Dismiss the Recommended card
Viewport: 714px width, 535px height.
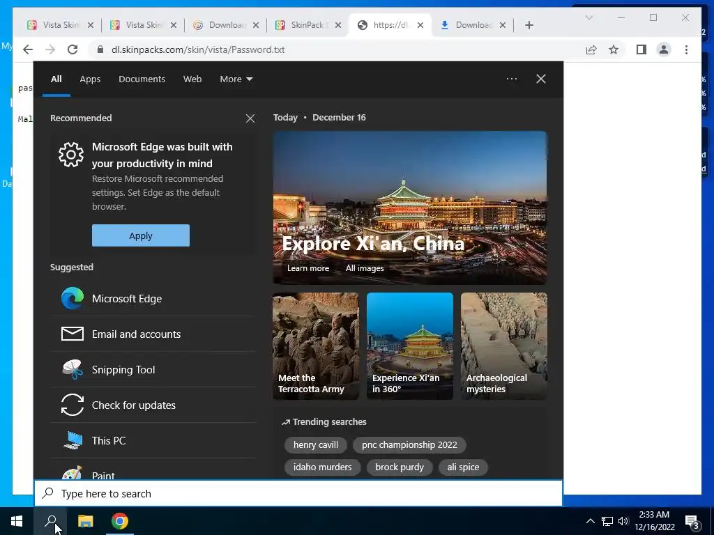pyautogui.click(x=250, y=118)
